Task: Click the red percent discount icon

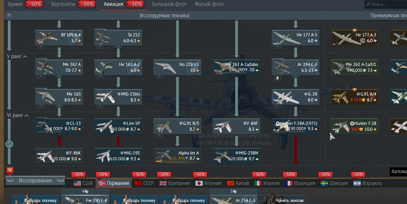Action: (x=10, y=171)
